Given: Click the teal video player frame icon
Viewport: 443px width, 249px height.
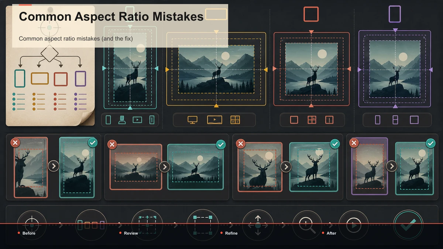Looking at the screenshot, I should point(137,120).
